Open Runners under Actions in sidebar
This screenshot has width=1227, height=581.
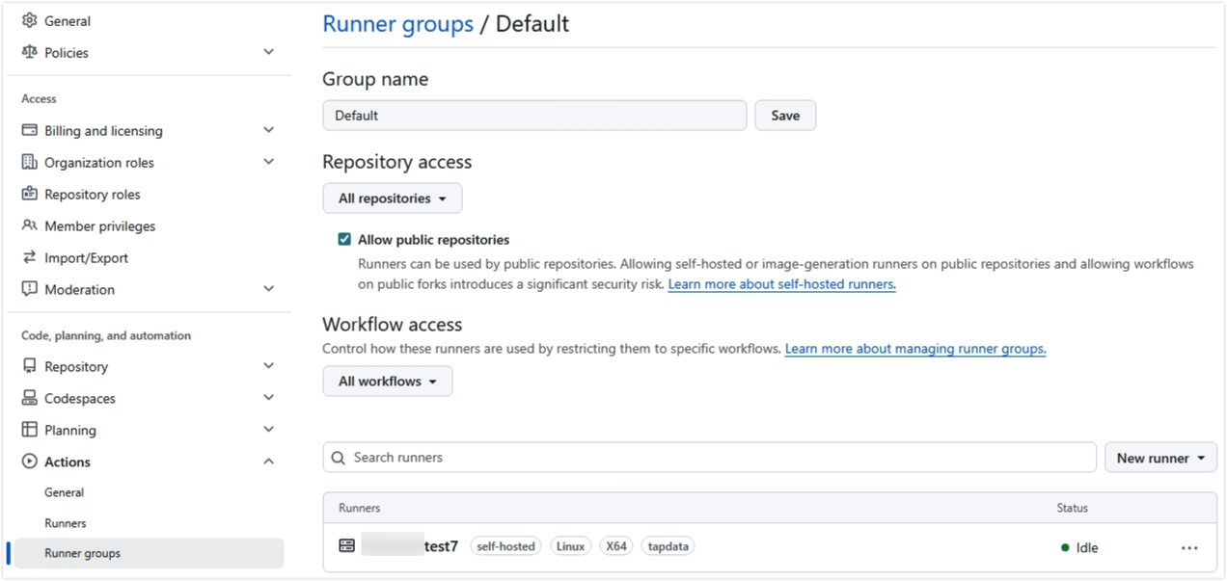65,523
